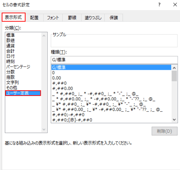Select 指数 category
Viewport: 180px width, 170px height.
tap(23, 77)
